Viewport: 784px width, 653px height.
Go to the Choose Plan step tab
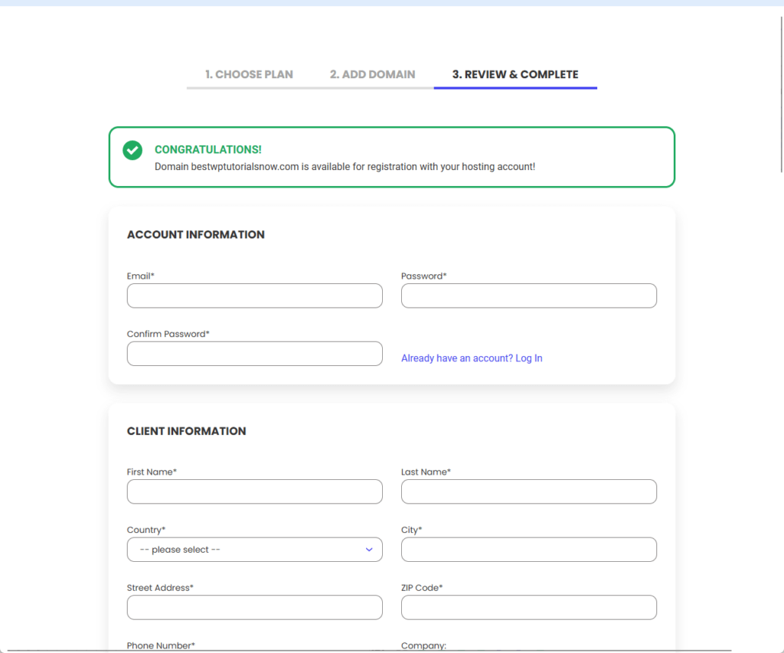pos(249,74)
